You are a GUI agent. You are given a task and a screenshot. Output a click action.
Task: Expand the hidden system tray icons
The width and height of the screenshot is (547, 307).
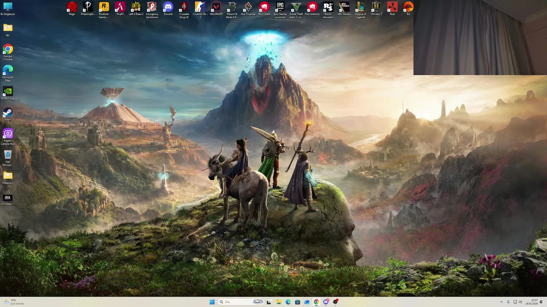point(501,302)
